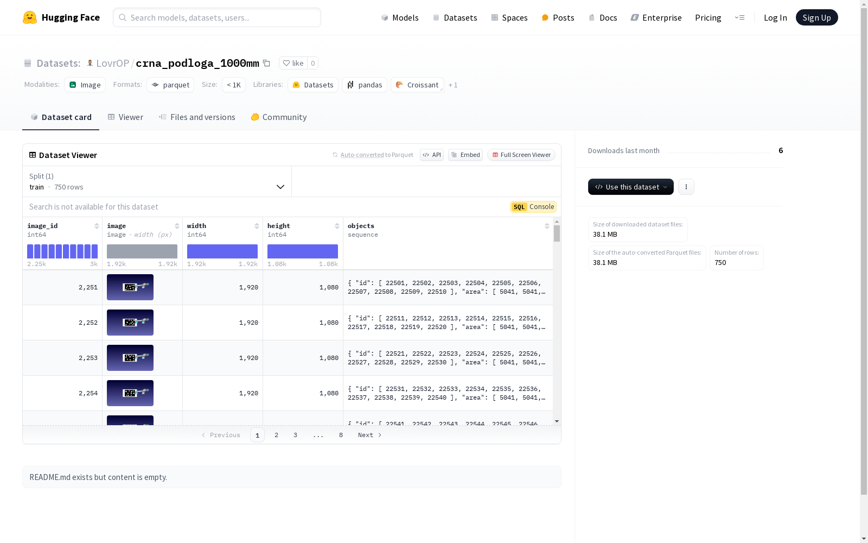
Task: Go to page 2 of viewer
Action: point(276,435)
